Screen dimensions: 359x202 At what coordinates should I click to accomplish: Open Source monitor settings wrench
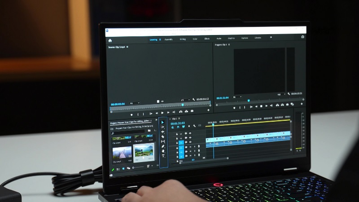pos(194,99)
